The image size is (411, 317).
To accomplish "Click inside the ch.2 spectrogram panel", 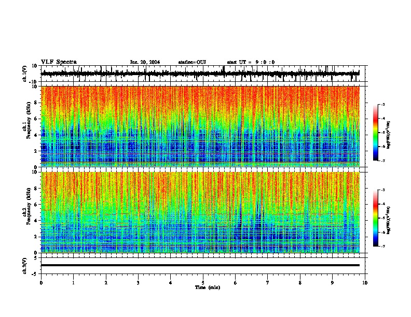I will click(200, 212).
